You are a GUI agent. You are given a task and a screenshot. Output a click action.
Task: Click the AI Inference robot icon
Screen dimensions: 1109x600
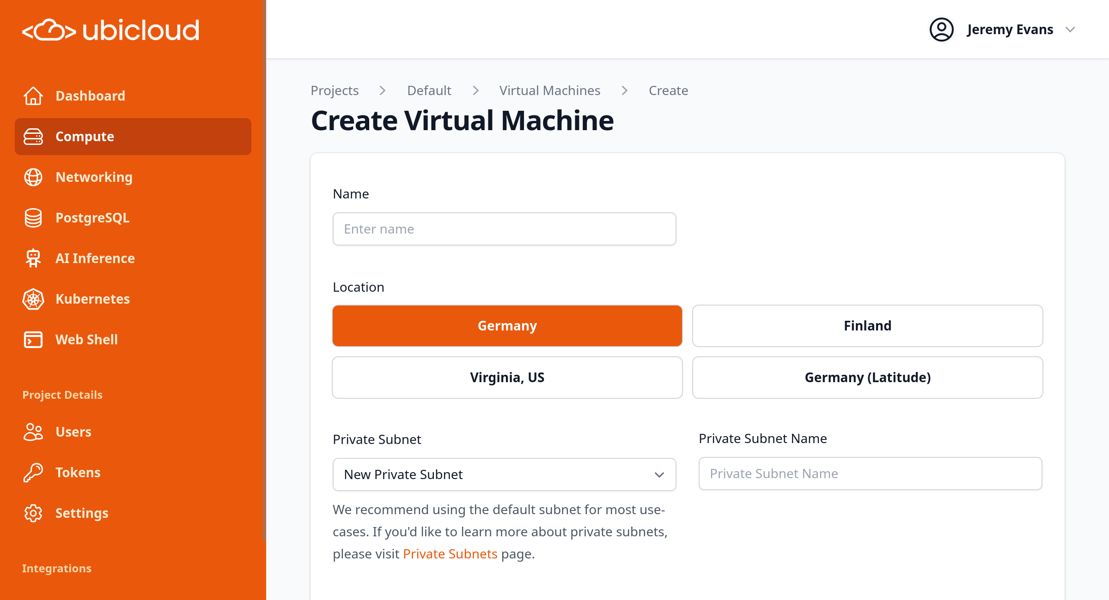pyautogui.click(x=33, y=258)
